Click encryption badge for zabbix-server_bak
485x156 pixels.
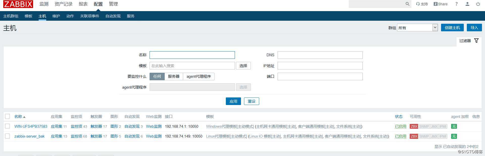[x=454, y=136]
